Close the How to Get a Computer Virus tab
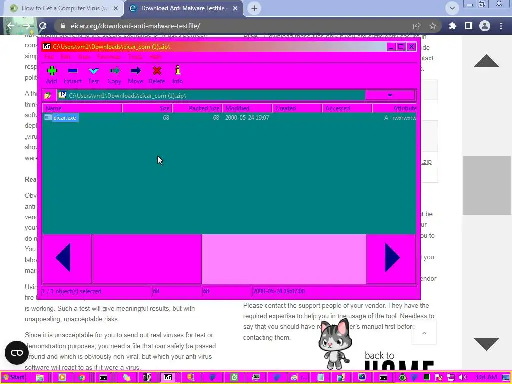Image resolution: width=512 pixels, height=384 pixels. (x=116, y=8)
